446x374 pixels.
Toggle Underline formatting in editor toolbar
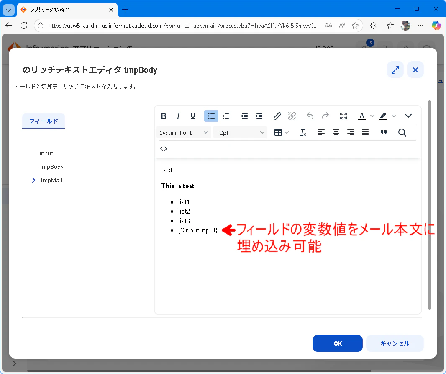[193, 116]
